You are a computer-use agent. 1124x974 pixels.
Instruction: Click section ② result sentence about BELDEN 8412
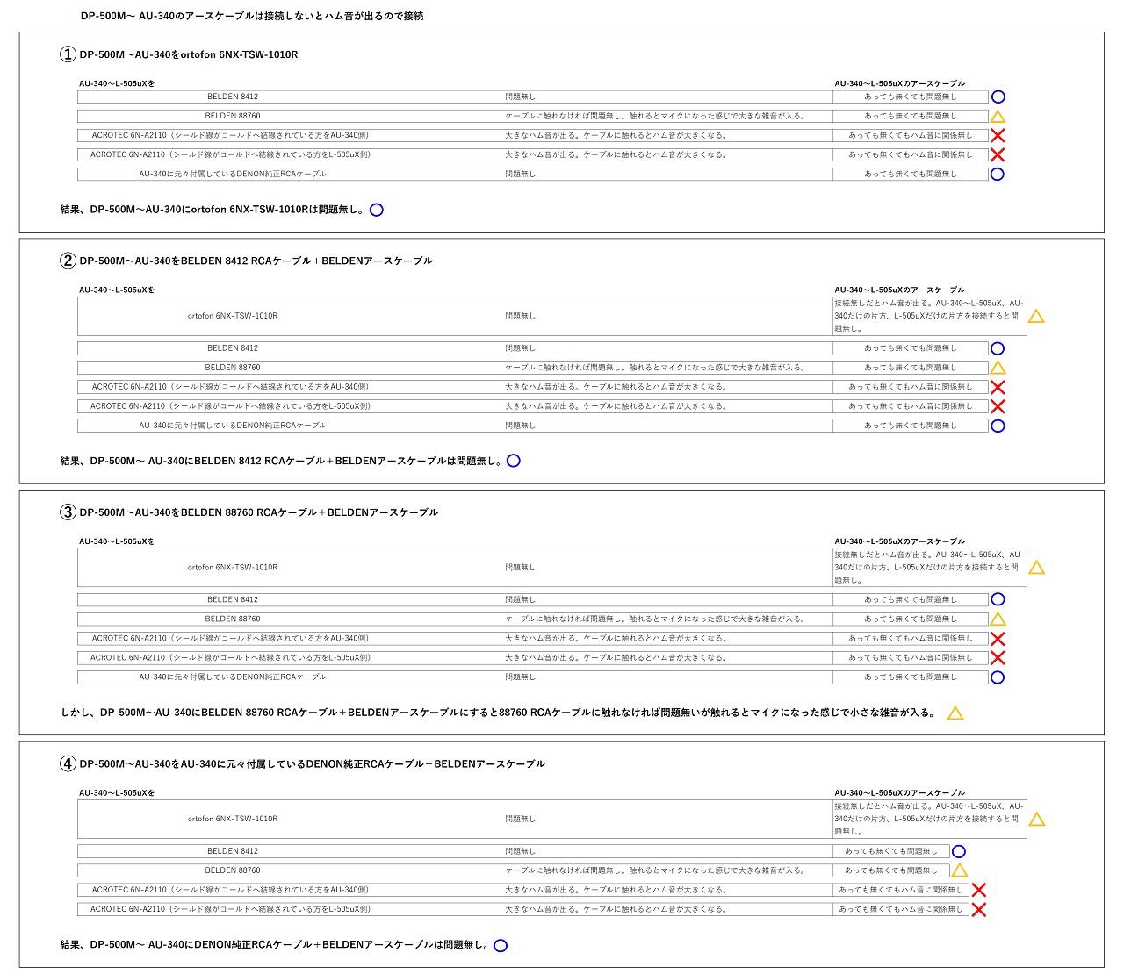click(x=281, y=461)
